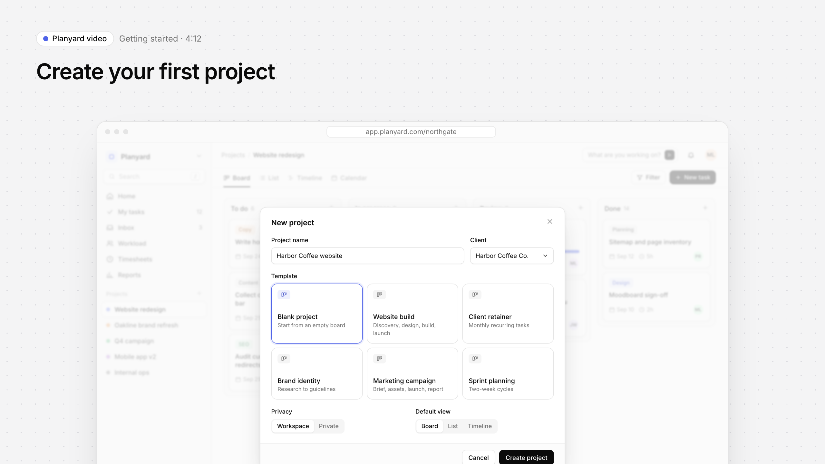Click the dropdown chevron in Client field

click(545, 256)
